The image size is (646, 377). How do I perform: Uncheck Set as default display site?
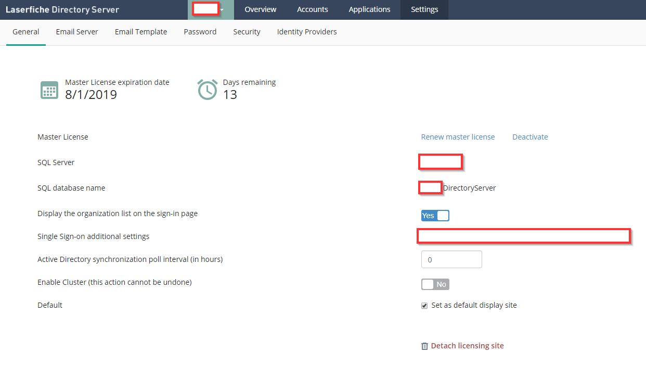[424, 306]
